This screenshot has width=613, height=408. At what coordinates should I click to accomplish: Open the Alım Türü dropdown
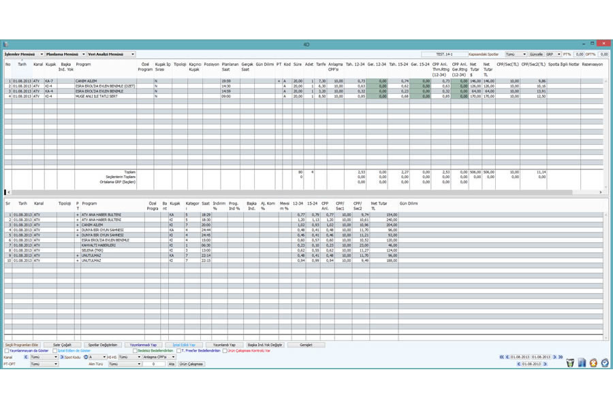(x=124, y=364)
